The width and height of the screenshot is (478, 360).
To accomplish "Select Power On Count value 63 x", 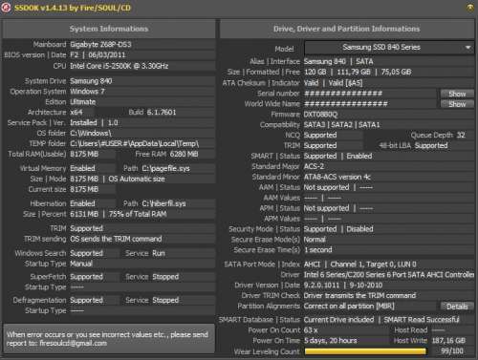I will (x=311, y=330).
